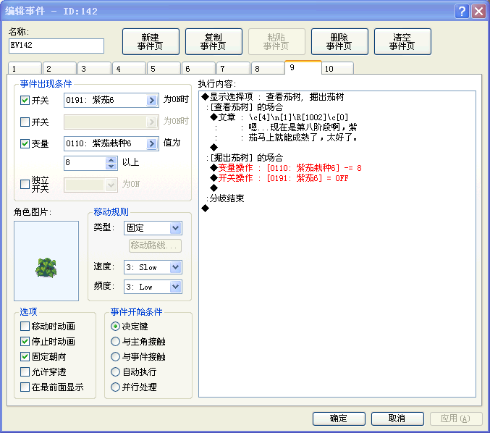Select the red 开关操作 command line
The height and width of the screenshot is (433, 490).
point(279,178)
